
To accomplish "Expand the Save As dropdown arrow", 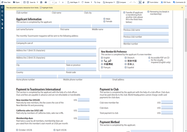I will [37, 2].
